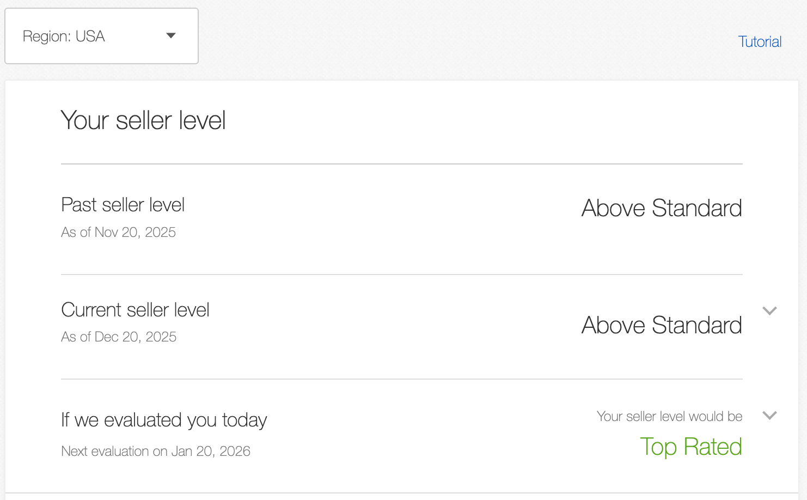The width and height of the screenshot is (807, 500).
Task: Open the Region: USA dropdown
Action: [101, 36]
